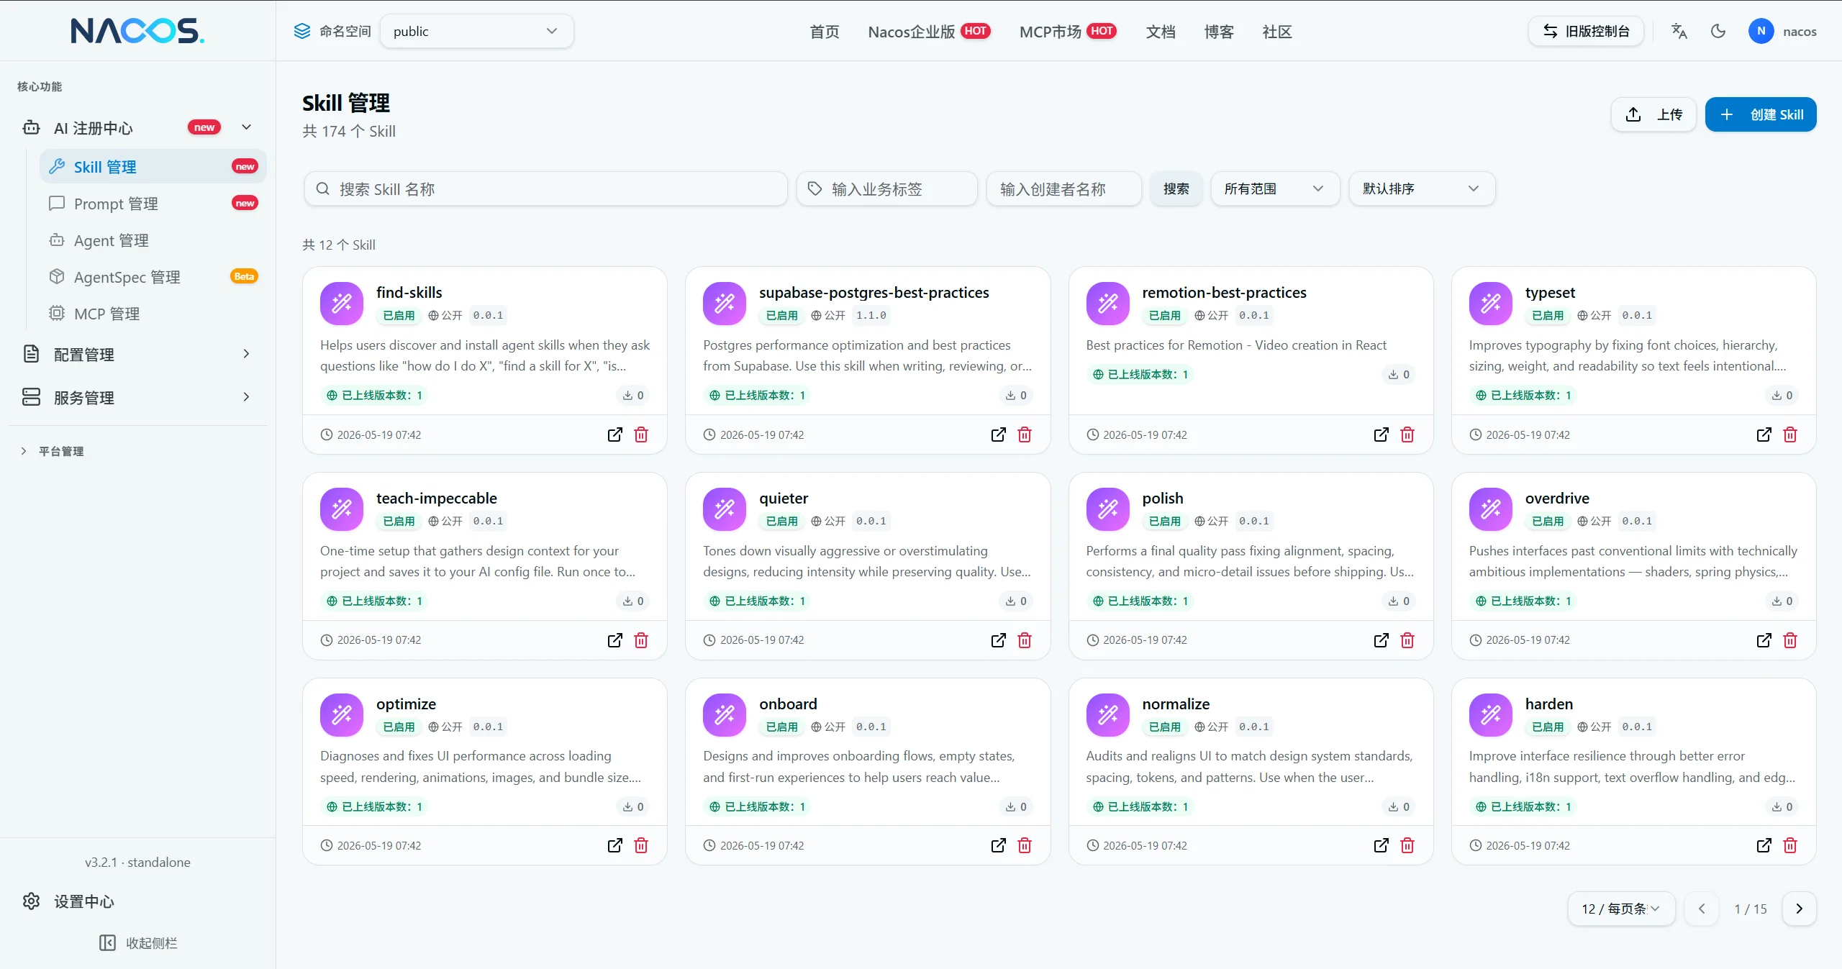The width and height of the screenshot is (1842, 969).
Task: Select Skill 管理 in the sidebar
Action: pos(153,167)
